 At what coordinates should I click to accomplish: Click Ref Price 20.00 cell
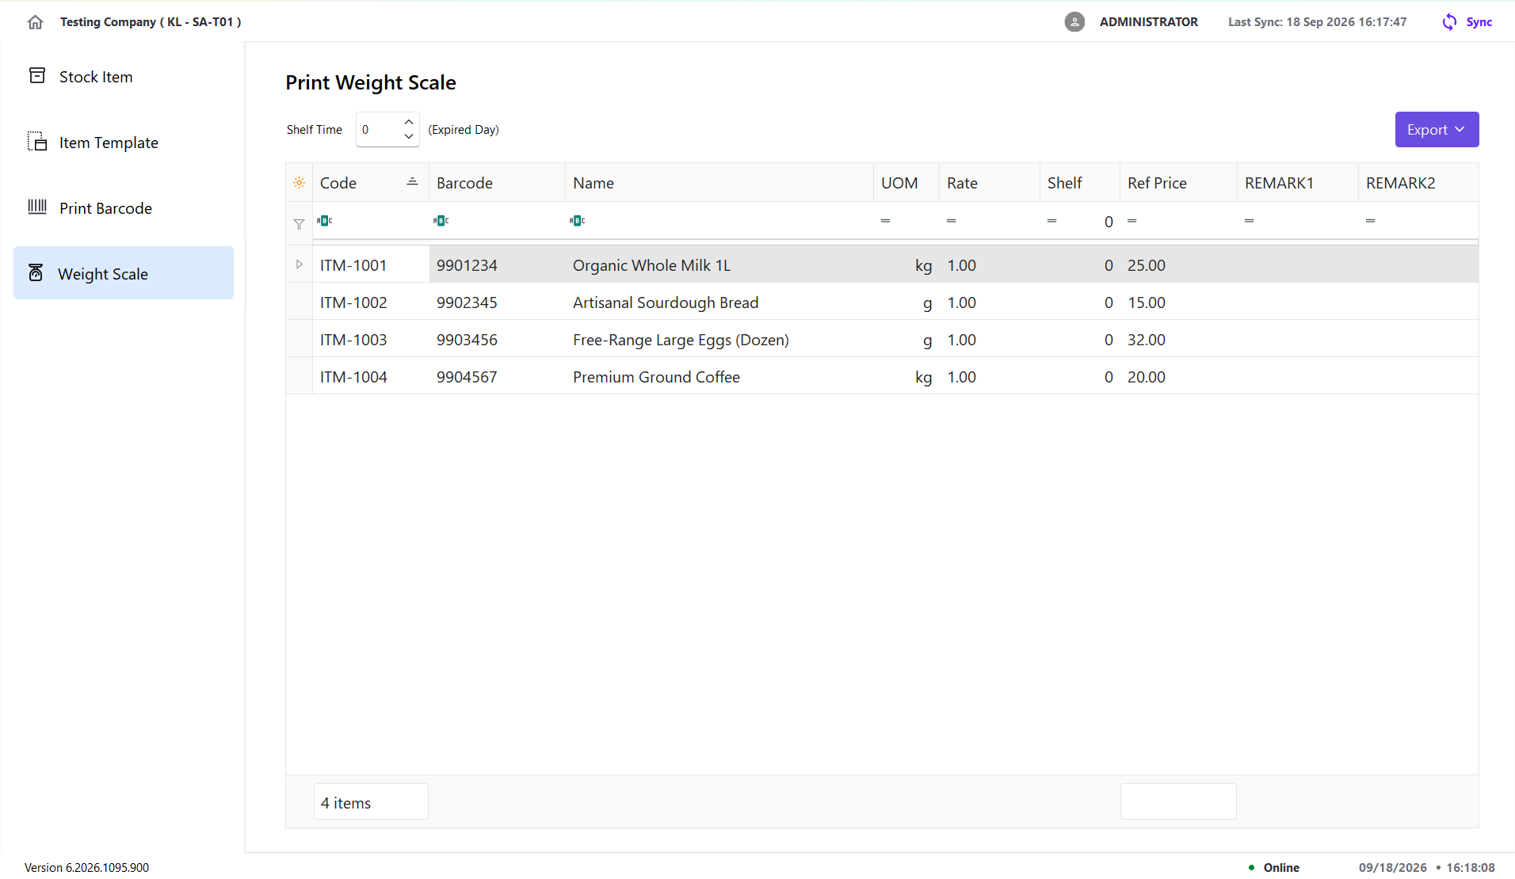[x=1178, y=377]
